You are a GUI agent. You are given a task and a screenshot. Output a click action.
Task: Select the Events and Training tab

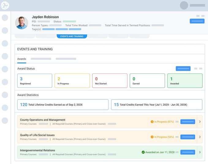pyautogui.click(x=72, y=36)
